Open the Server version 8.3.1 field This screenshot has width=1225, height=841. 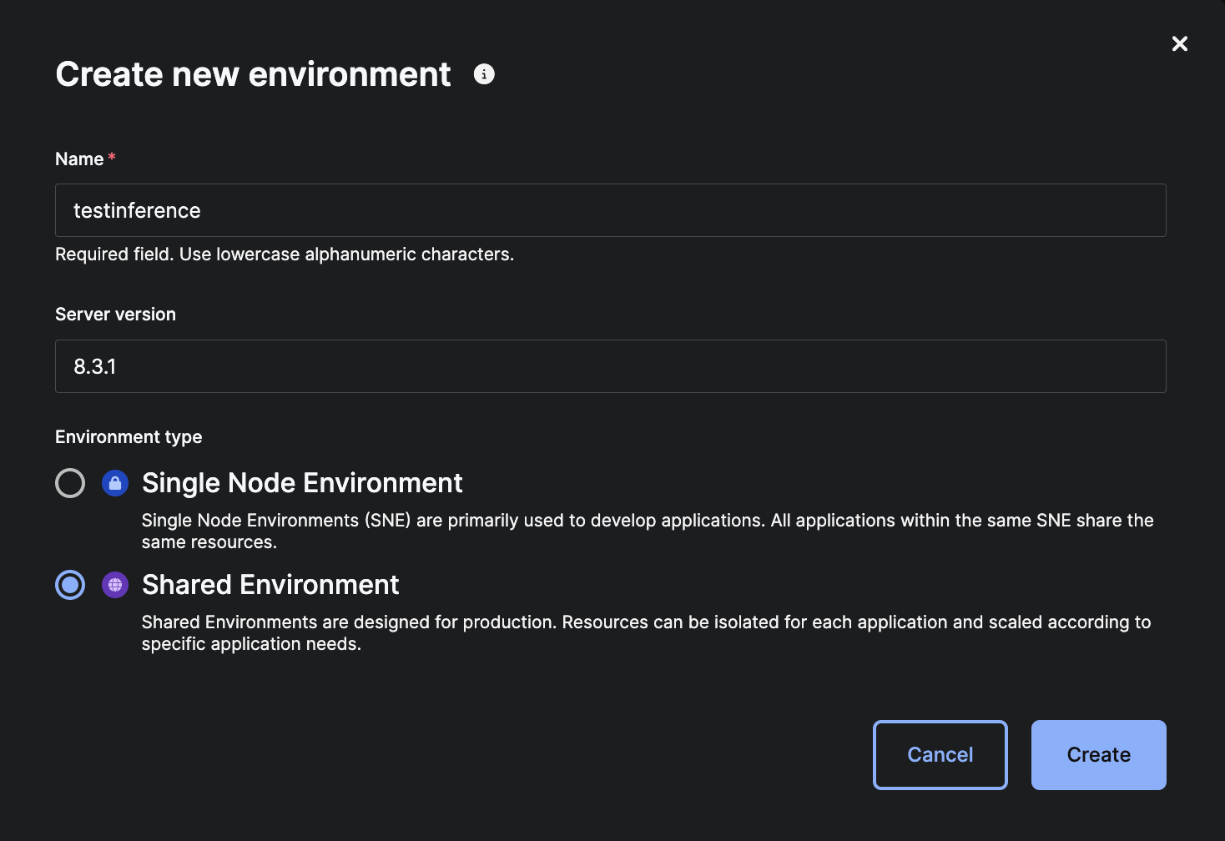610,366
